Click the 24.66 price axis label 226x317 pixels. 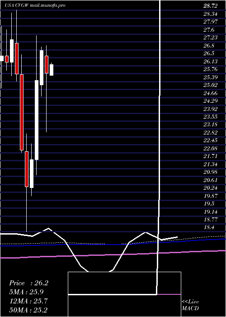click(x=211, y=93)
